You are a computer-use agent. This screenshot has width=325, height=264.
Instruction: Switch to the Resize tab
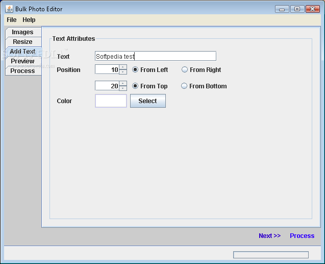pyautogui.click(x=23, y=42)
